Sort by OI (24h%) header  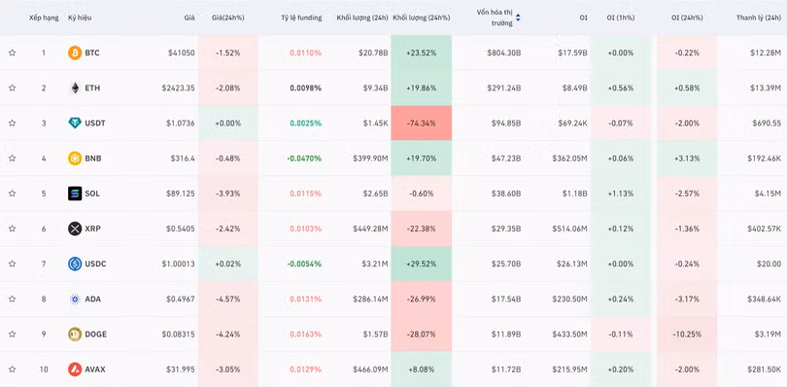click(x=687, y=18)
